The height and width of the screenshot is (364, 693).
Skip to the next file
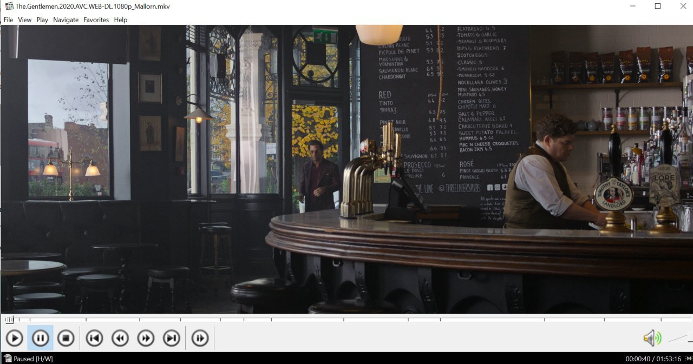click(x=172, y=339)
